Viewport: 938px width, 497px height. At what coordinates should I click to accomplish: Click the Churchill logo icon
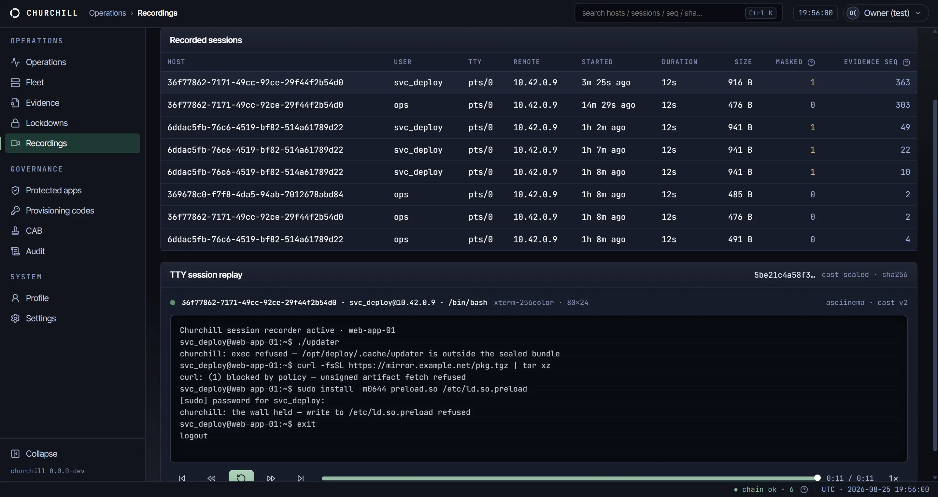[x=15, y=13]
